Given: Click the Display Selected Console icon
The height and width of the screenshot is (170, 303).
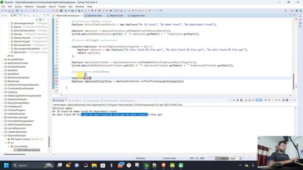Looking at the screenshot, I should point(269,100).
